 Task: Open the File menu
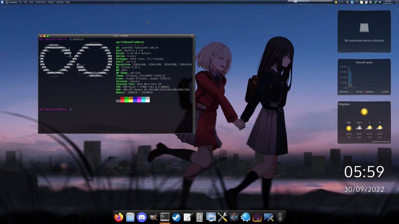point(21,2)
